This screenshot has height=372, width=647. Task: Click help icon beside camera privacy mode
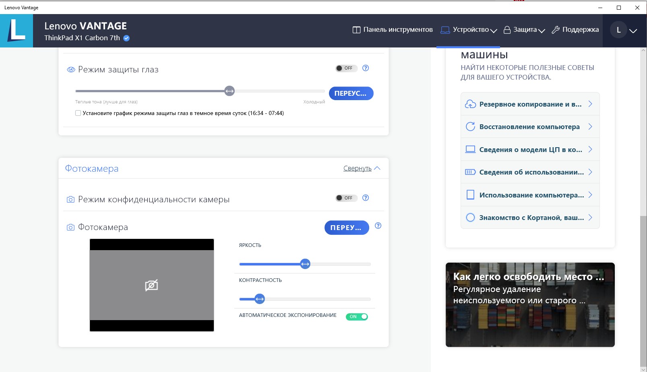[366, 197]
